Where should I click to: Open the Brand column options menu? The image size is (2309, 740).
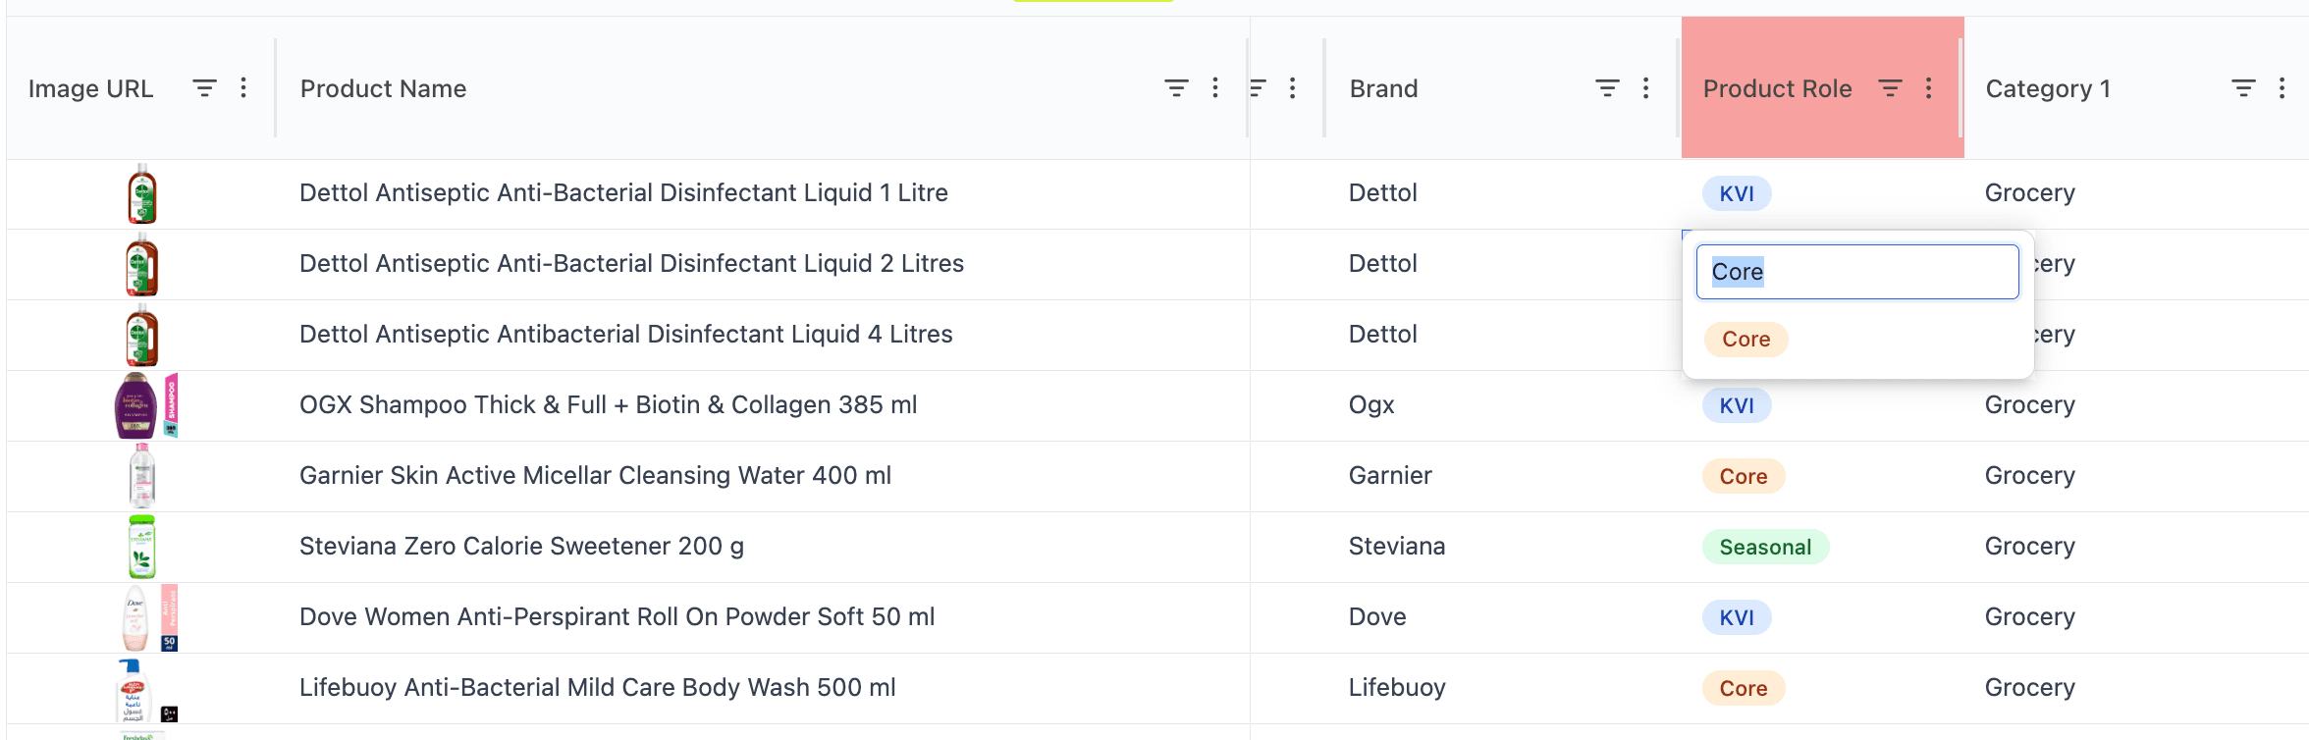point(1646,88)
